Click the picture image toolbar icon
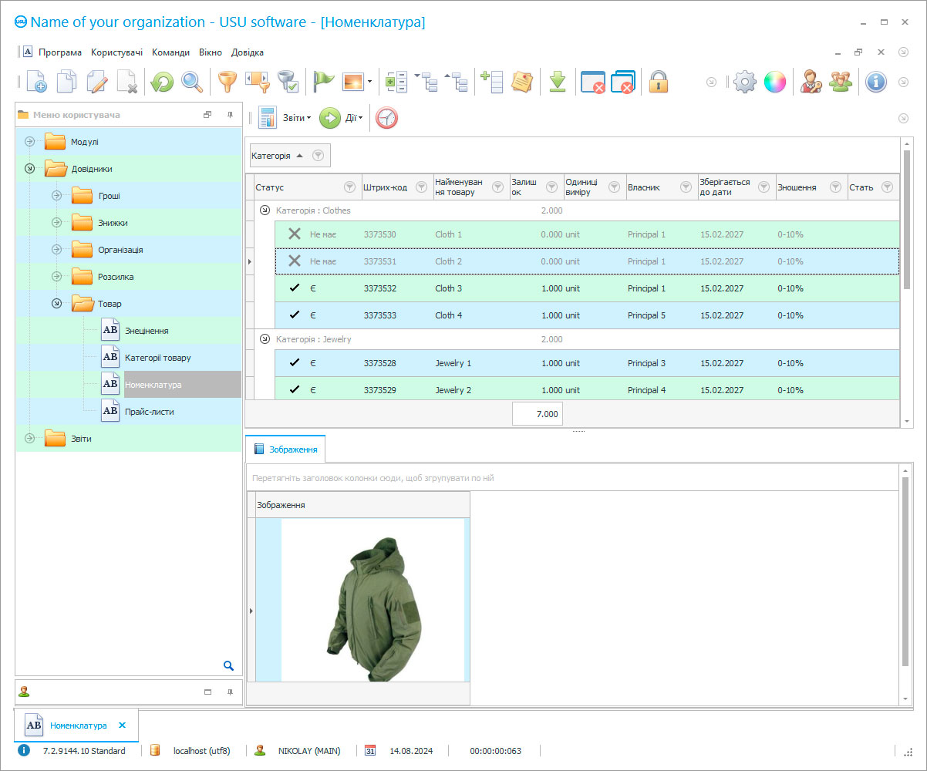The width and height of the screenshot is (927, 771). (353, 82)
